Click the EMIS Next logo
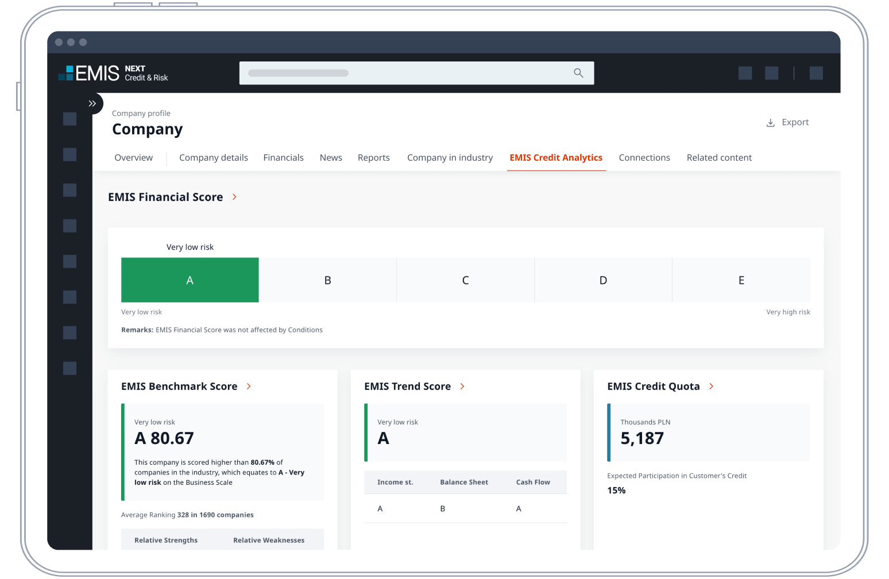This screenshot has width=889, height=579. 113,73
